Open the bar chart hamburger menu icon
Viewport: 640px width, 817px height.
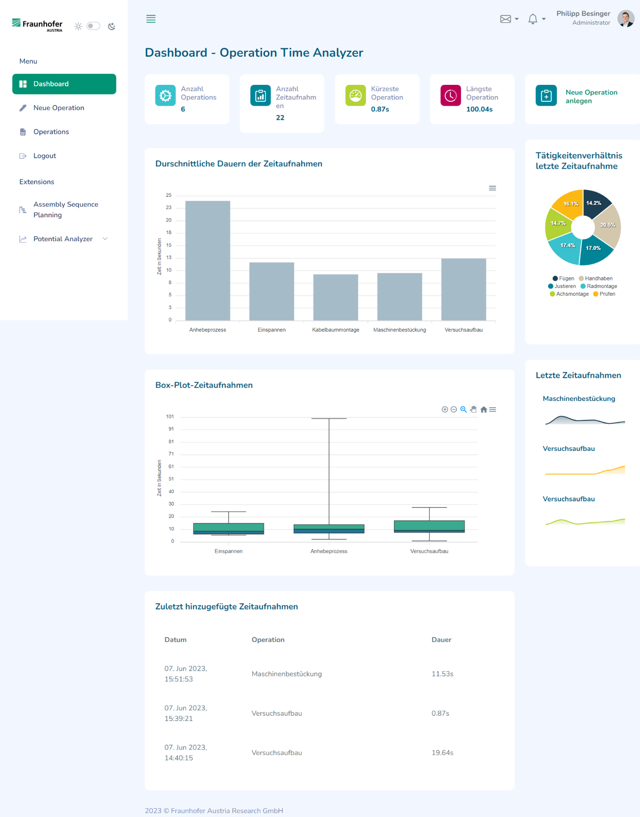click(492, 188)
